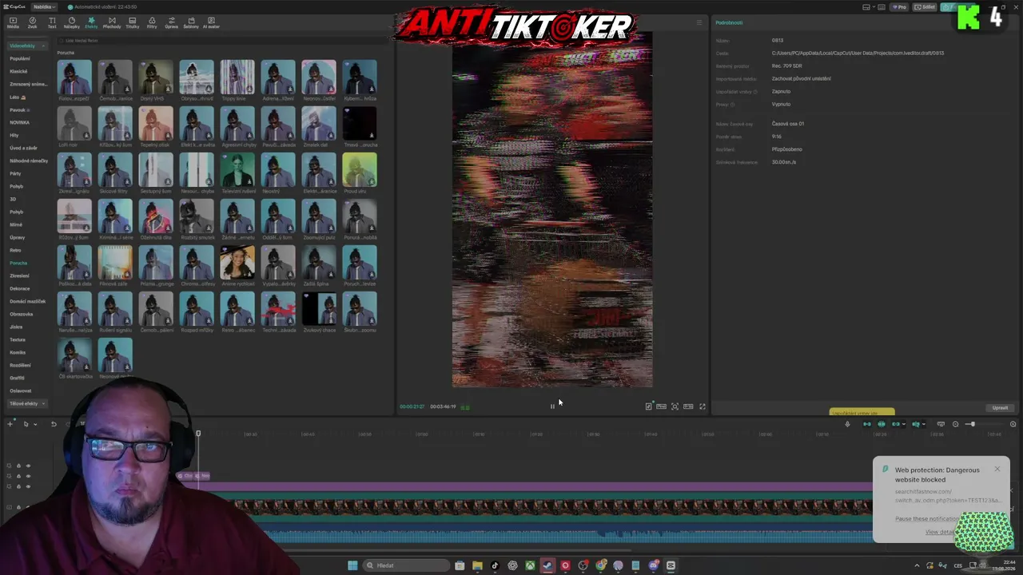Open Google Chrome from the taskbar
Screen dimensions: 1023x575
601,565
